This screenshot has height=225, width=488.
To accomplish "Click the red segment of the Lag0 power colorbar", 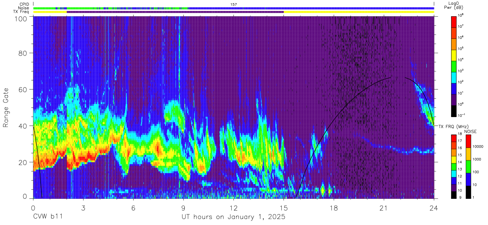I will click(x=454, y=21).
